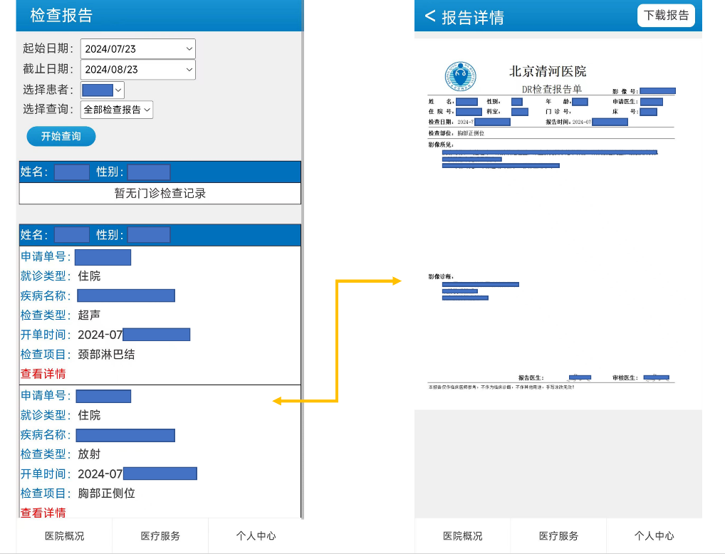Viewport: 725px width, 554px height.
Task: Go to 医院概况 tab on 检查报告 screen
Action: [64, 535]
